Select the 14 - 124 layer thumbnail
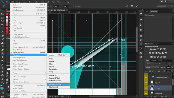Screen dimensions: 174x98 click(152, 88)
